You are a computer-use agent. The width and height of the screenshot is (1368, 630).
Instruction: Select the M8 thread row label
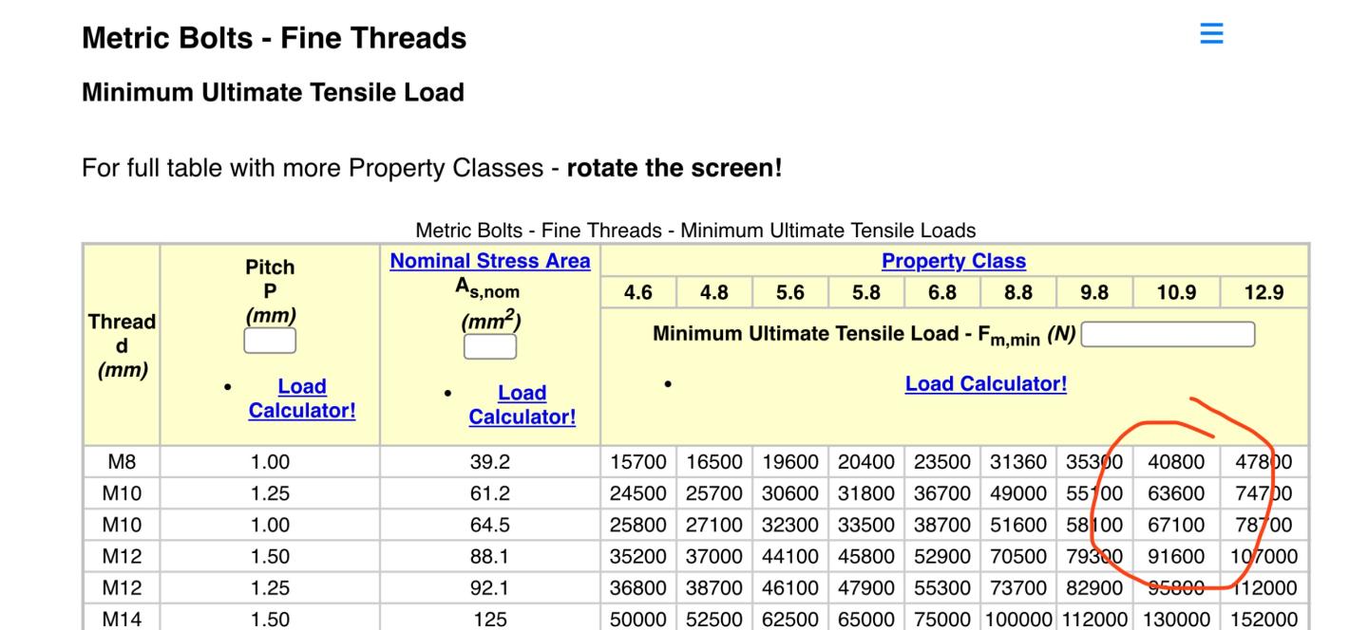click(x=121, y=462)
